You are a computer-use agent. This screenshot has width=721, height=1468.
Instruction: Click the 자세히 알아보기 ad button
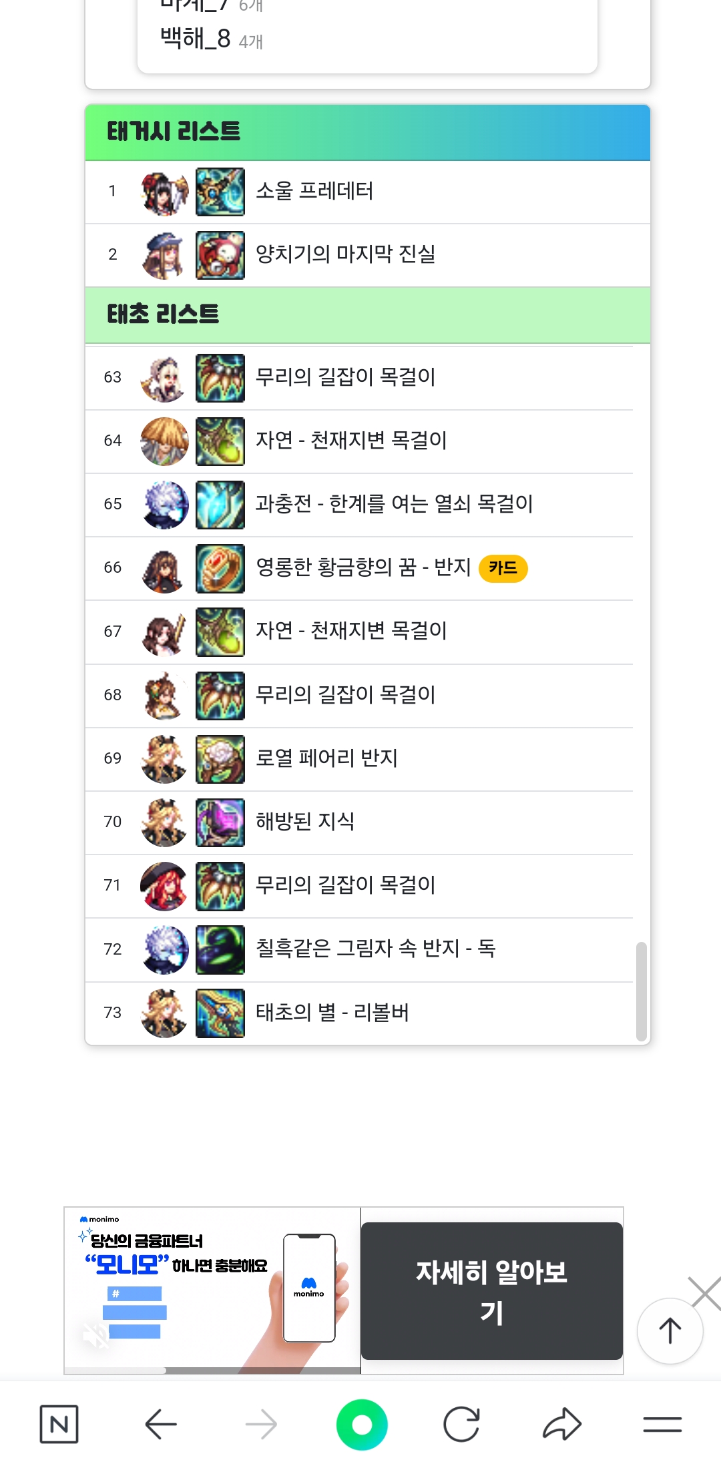(x=492, y=1291)
